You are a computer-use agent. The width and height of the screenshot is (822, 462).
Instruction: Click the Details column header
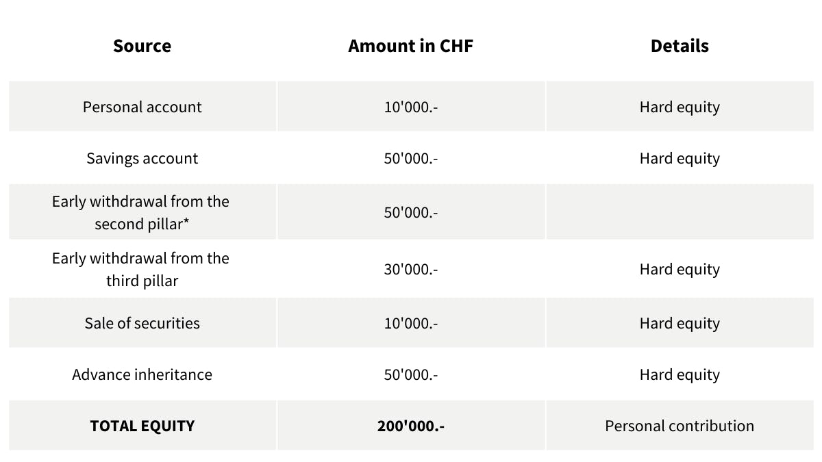tap(680, 46)
